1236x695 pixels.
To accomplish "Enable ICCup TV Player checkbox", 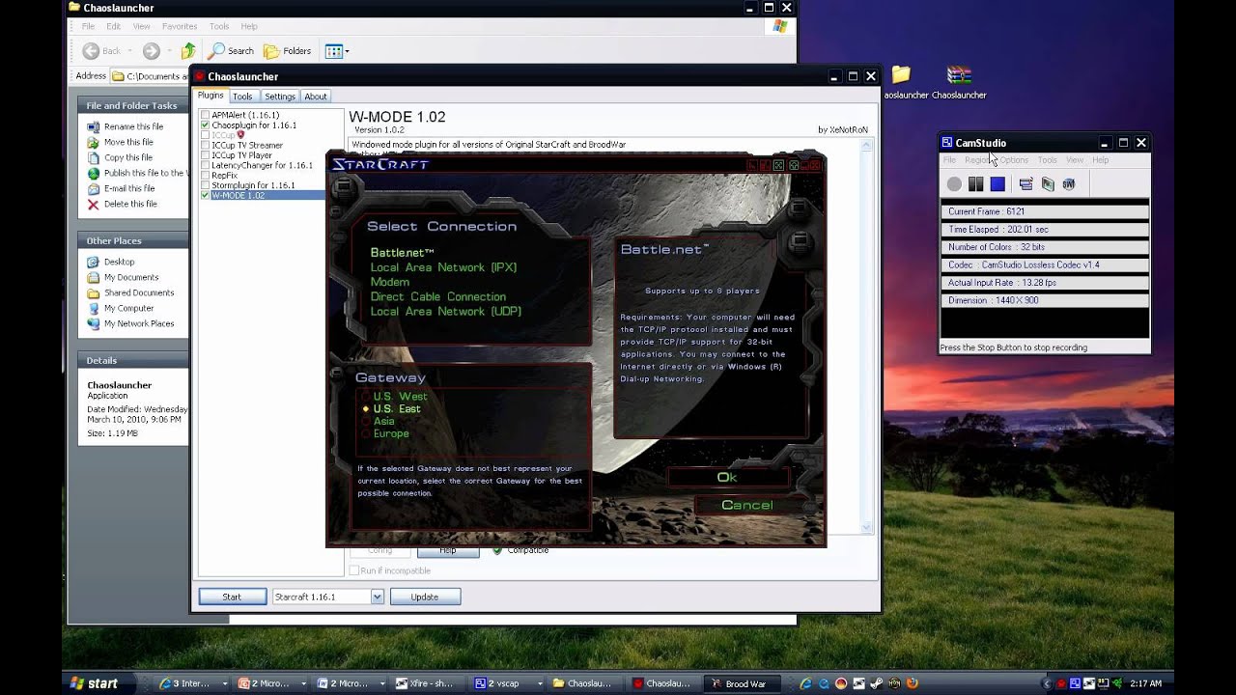I will (x=205, y=155).
